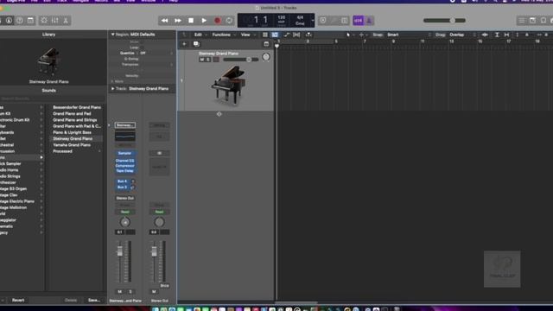
Task: Record-enable the Steinway Grand Piano track
Action: coord(216,60)
